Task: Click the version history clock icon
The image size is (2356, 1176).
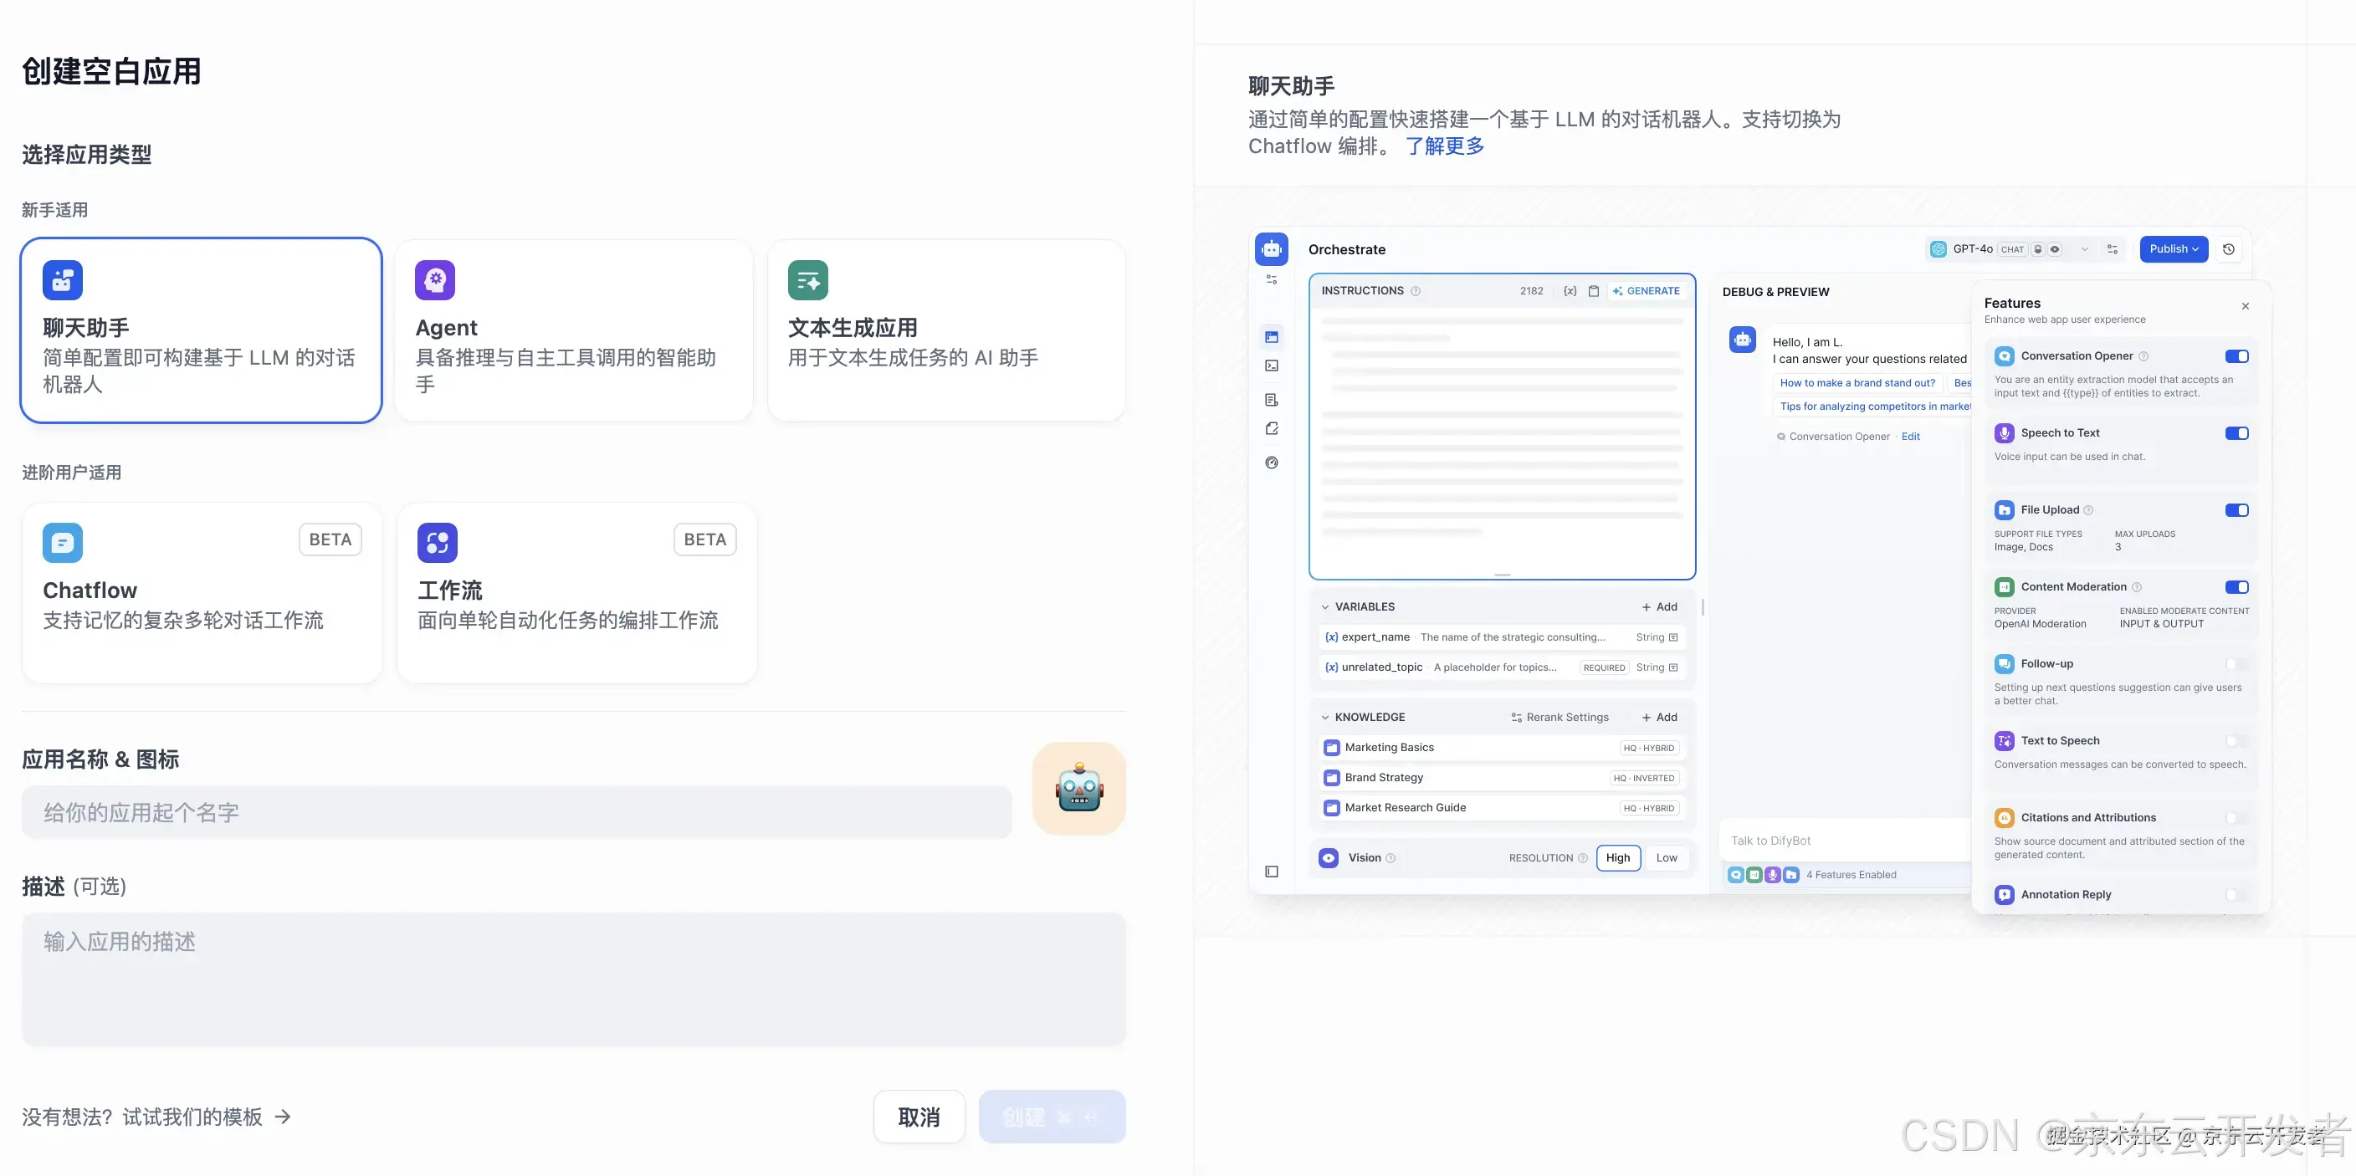Action: pos(2229,248)
